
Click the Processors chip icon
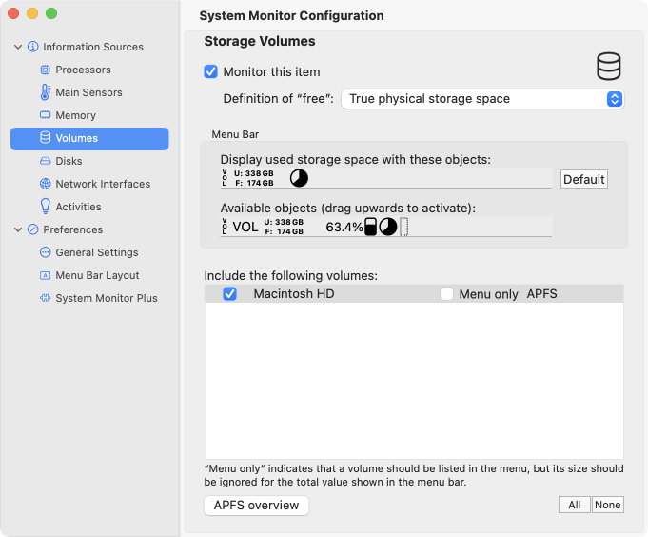[45, 70]
